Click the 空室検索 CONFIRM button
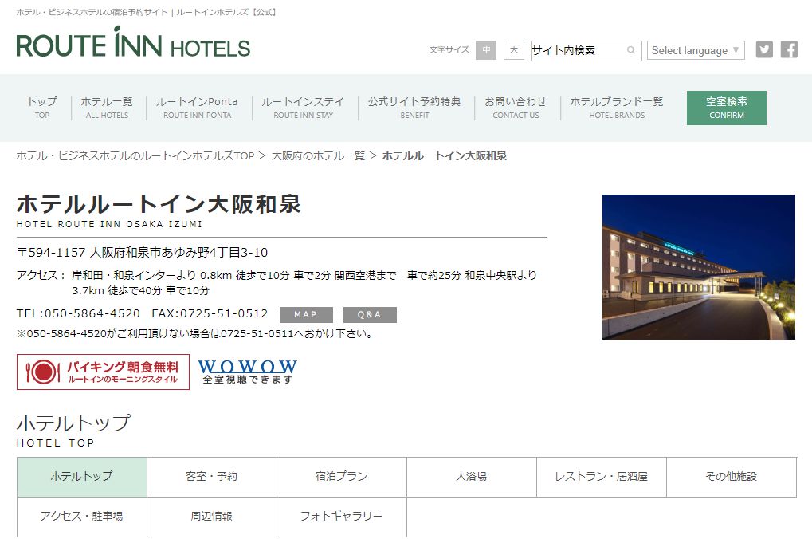Screen dimensions: 812x539 (x=727, y=108)
